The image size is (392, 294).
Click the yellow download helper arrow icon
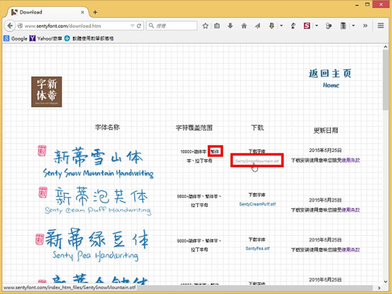[x=272, y=25]
